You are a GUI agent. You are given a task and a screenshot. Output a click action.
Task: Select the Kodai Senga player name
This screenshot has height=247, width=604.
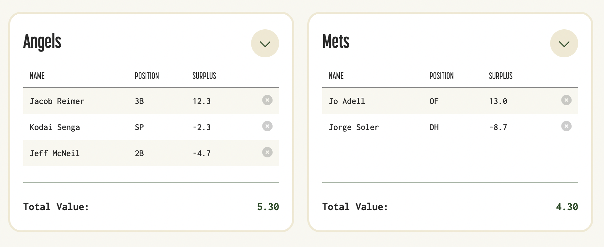pos(55,127)
